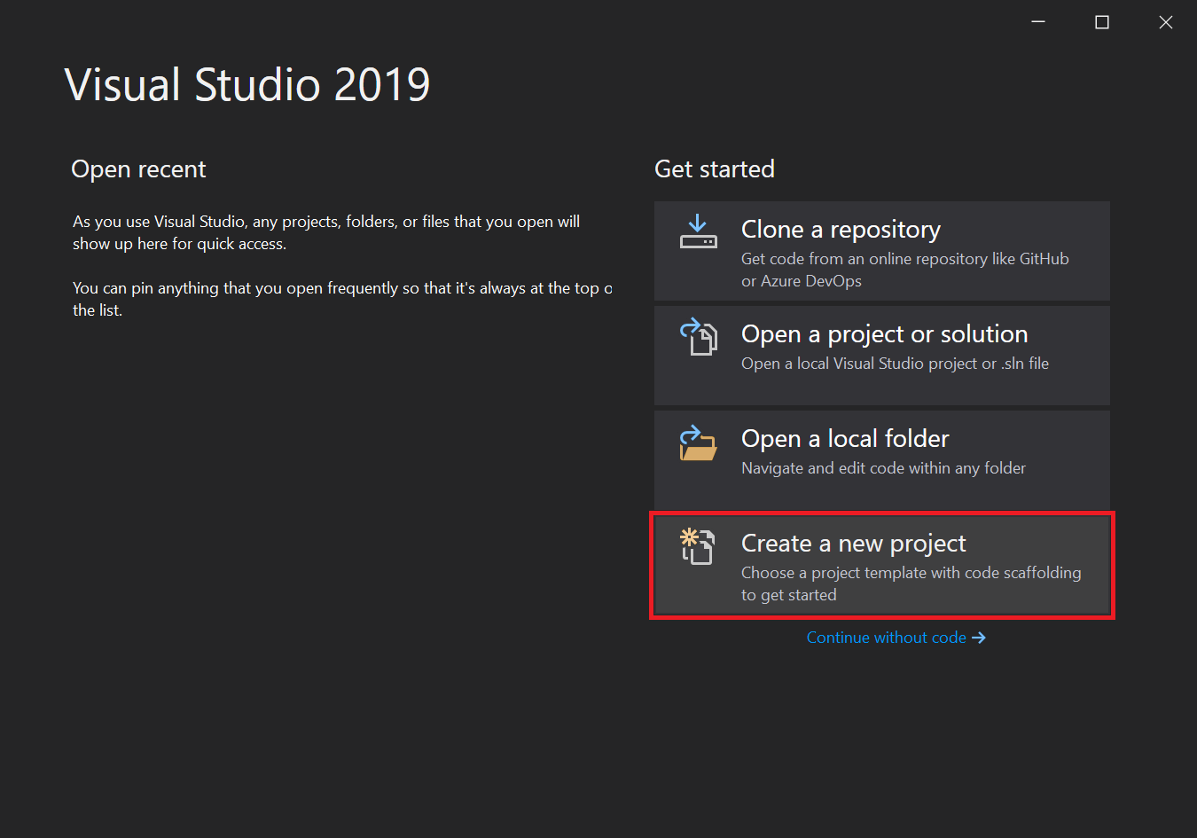
Task: Click the Create a new project icon
Action: [x=698, y=546]
